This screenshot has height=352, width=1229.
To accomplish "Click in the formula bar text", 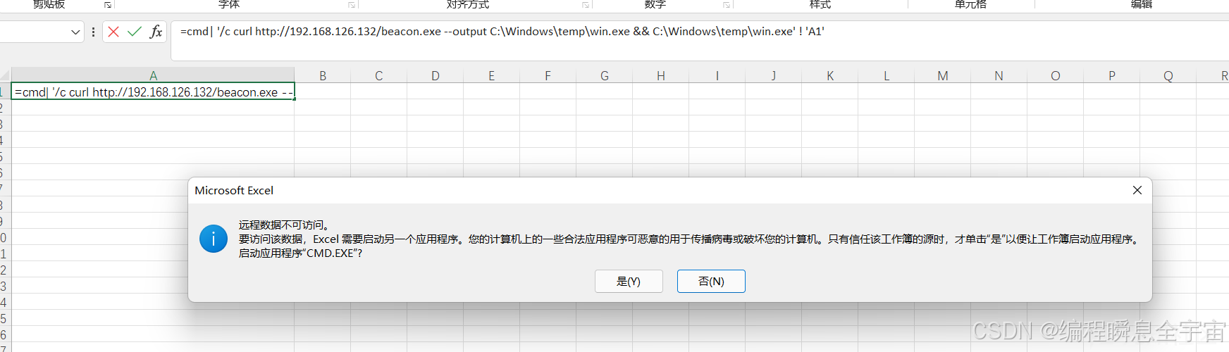I will (502, 32).
